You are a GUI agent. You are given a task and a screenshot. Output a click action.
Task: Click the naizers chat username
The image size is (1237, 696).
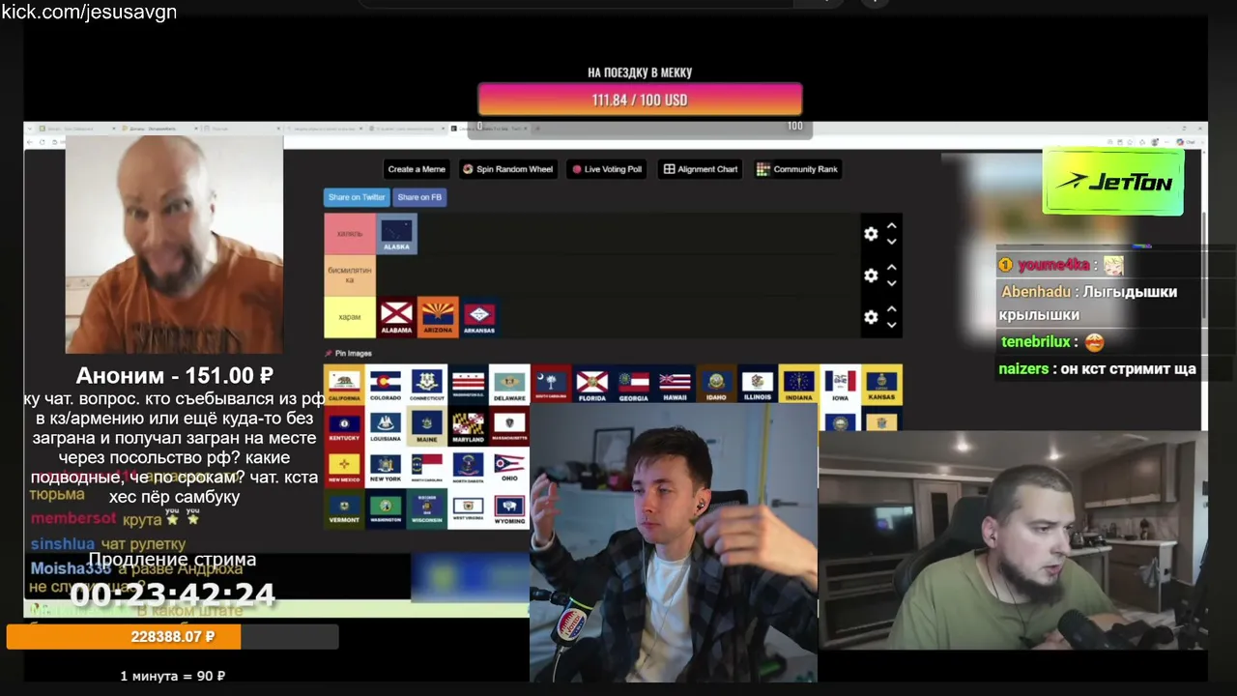(1023, 369)
